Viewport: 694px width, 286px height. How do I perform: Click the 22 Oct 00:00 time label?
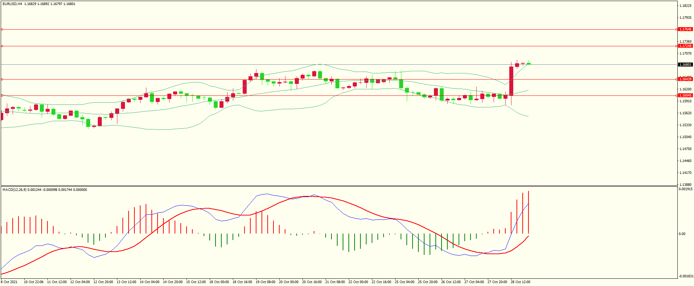(358, 282)
